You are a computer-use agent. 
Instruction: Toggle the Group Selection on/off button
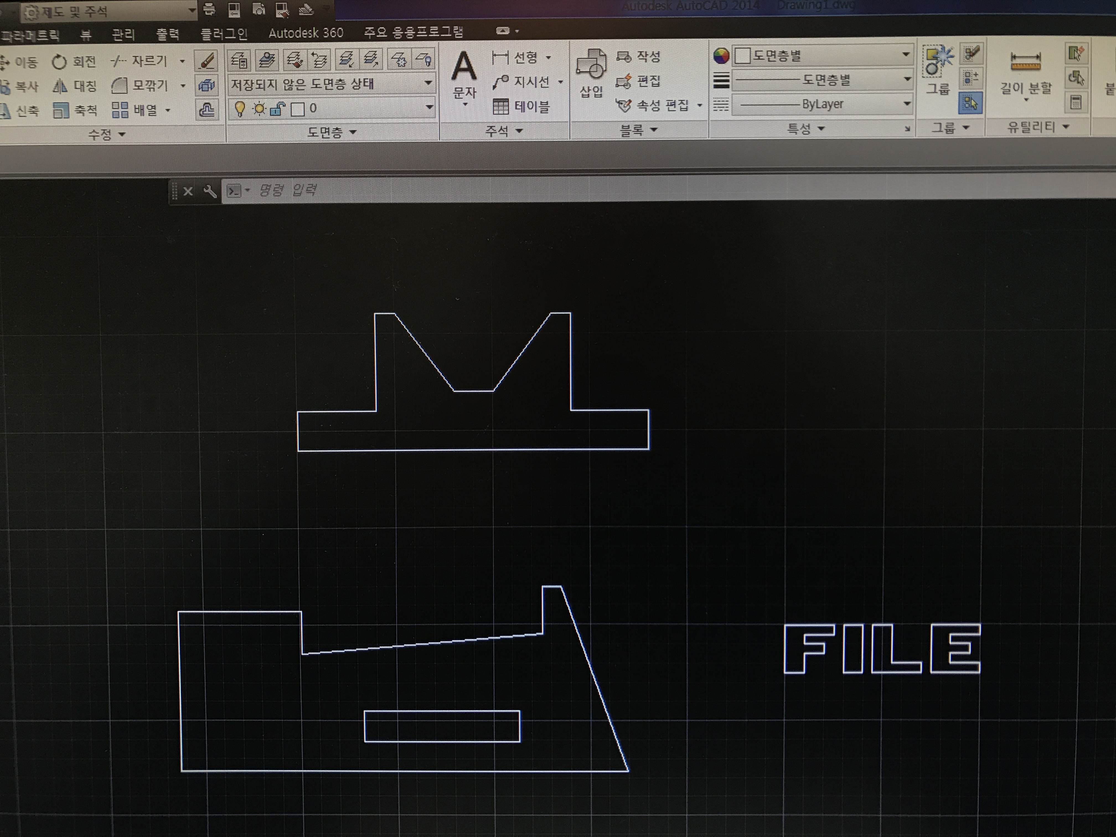point(970,104)
